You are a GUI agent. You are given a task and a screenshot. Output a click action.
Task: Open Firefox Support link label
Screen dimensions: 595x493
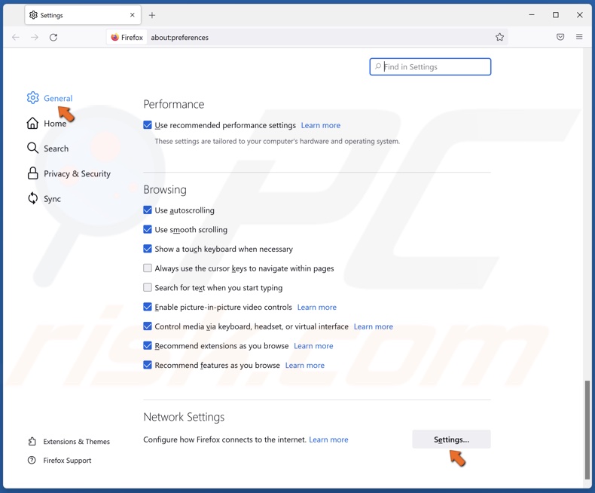coord(67,461)
